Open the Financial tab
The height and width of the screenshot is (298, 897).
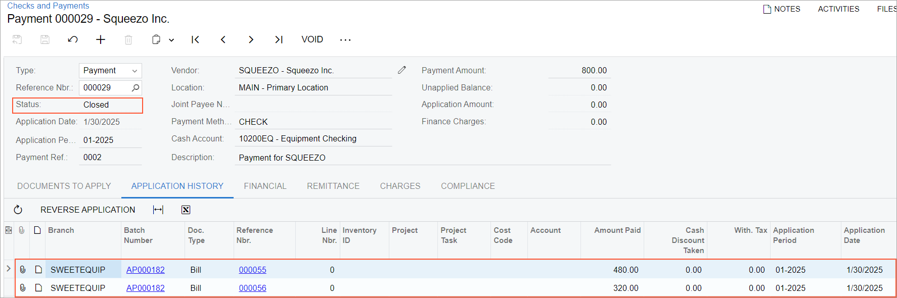point(265,186)
